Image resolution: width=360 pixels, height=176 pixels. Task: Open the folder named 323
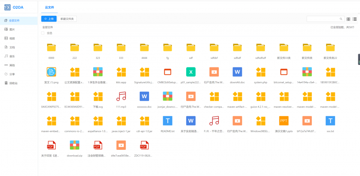click(98, 47)
